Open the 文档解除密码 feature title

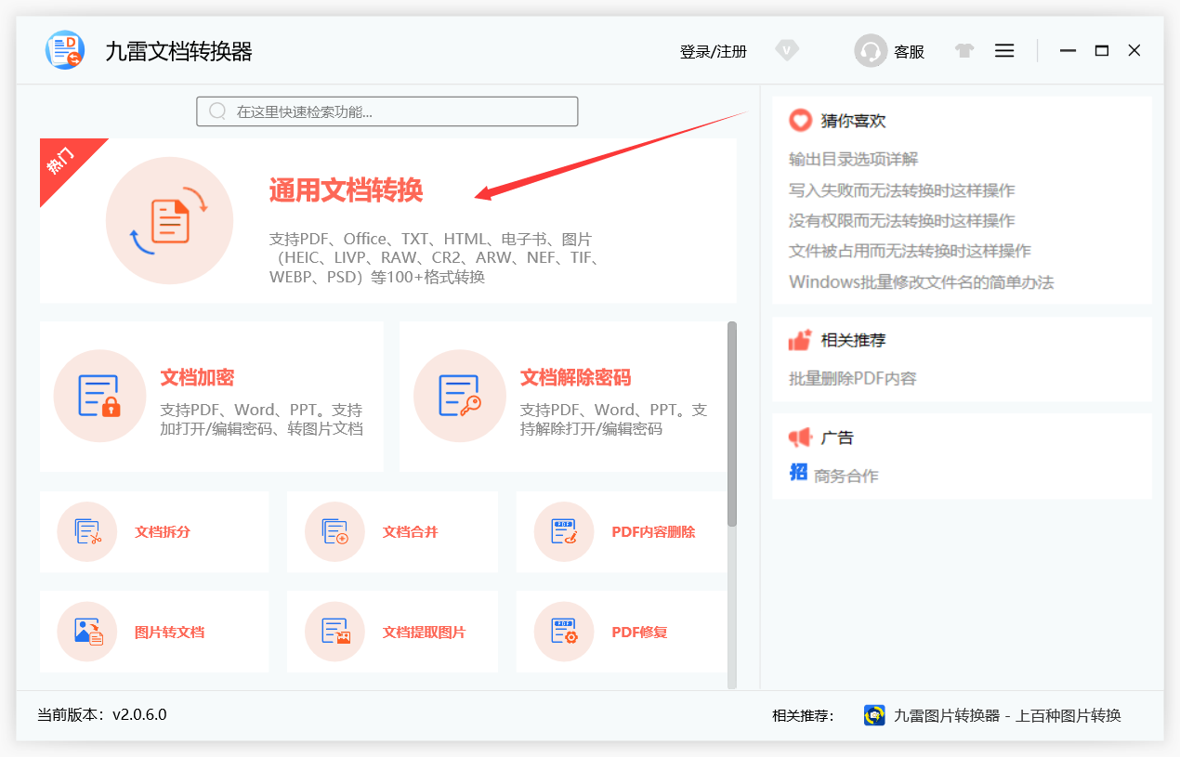575,378
